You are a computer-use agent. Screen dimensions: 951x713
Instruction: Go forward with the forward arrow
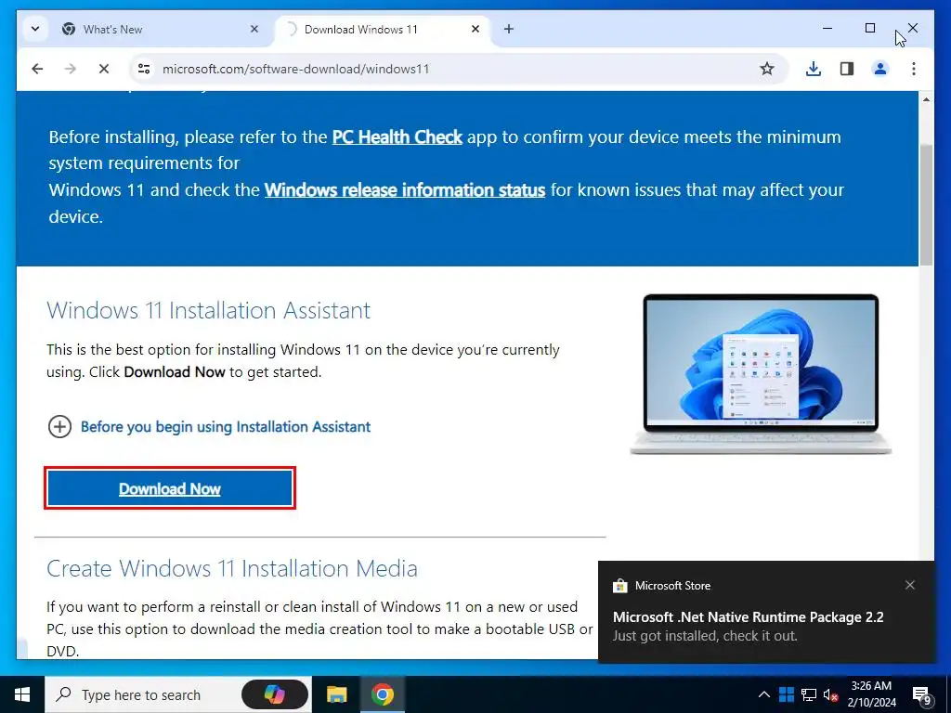point(71,69)
